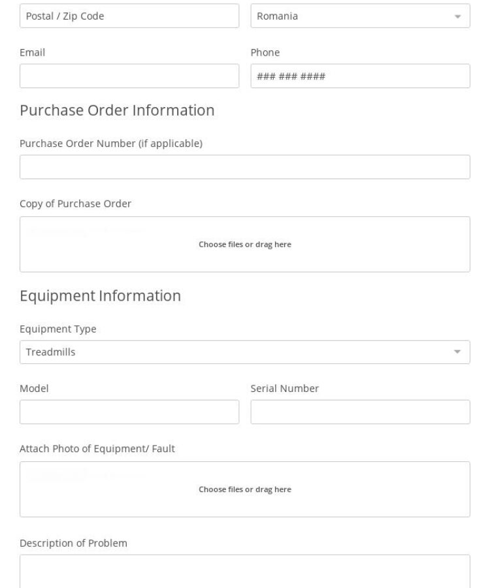
Task: Click the Email label text
Action: coord(33,52)
